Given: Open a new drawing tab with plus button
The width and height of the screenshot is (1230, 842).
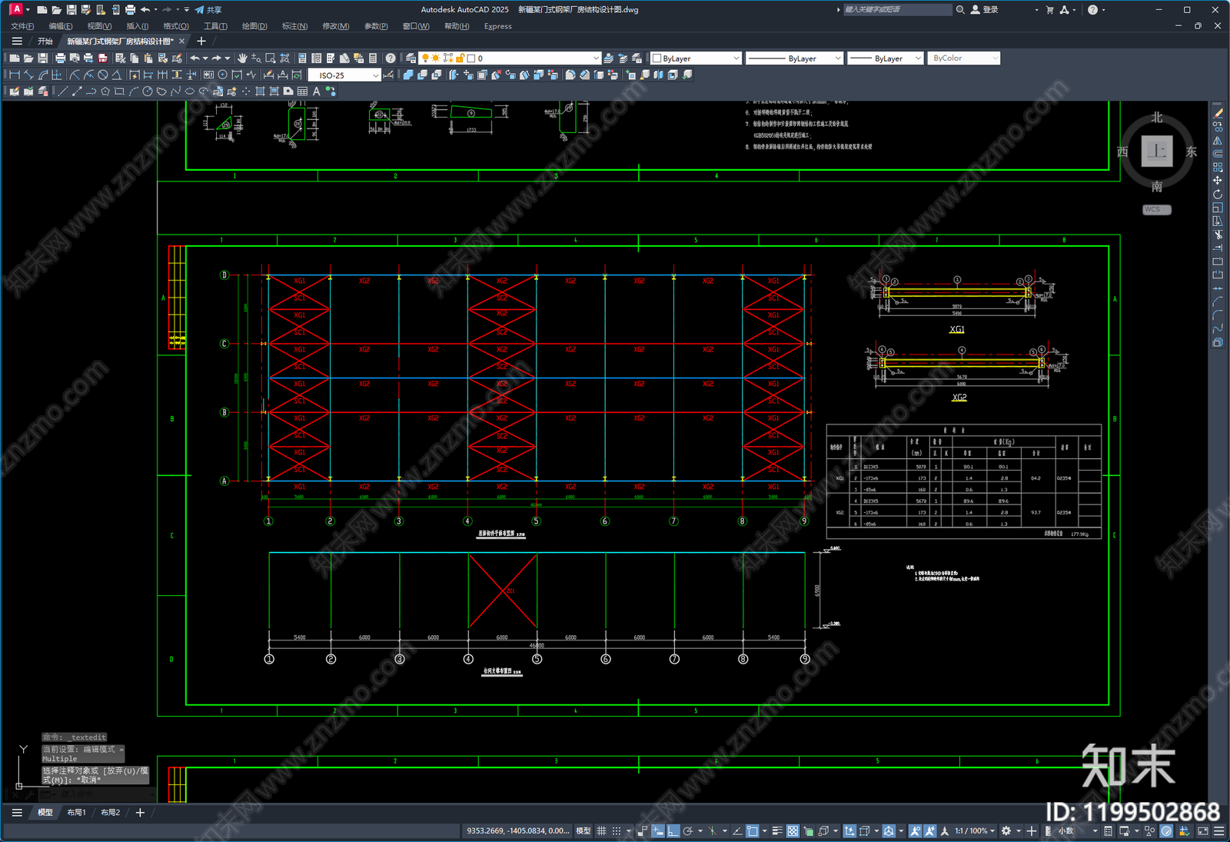Looking at the screenshot, I should 201,42.
